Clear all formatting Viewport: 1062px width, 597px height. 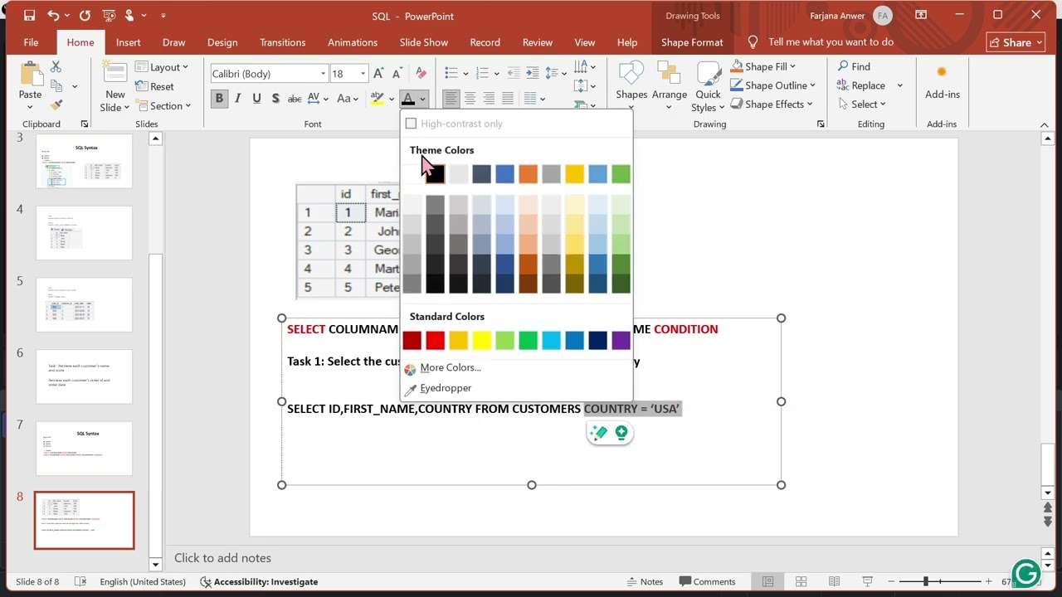click(x=421, y=74)
